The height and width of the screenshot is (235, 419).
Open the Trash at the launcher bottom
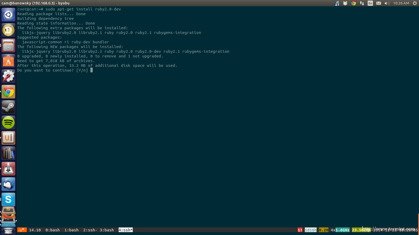(x=8, y=231)
